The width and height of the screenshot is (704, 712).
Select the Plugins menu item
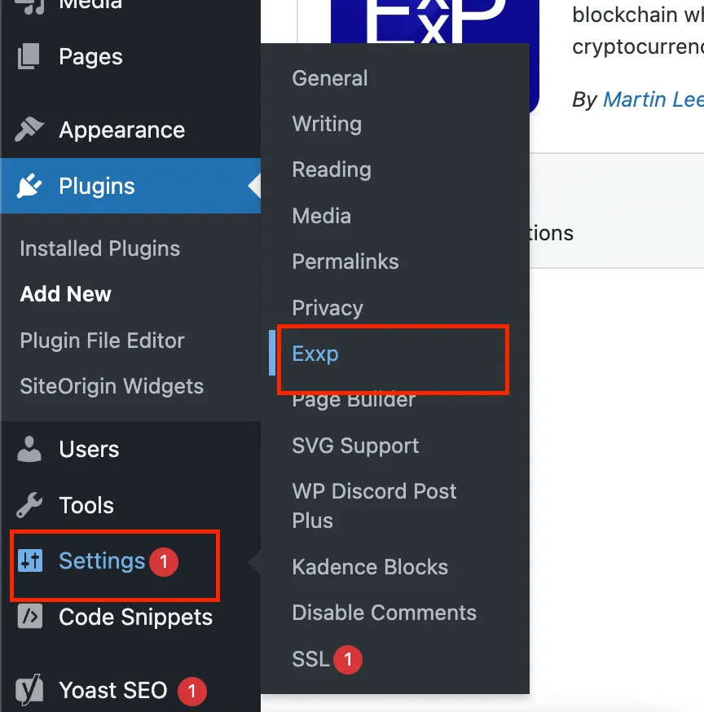130,186
